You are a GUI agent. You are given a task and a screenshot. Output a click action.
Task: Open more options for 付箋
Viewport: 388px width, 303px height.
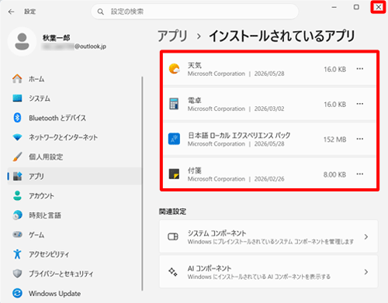point(360,174)
